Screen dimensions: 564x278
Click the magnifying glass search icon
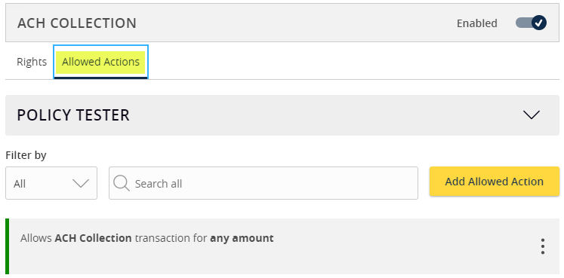(122, 183)
